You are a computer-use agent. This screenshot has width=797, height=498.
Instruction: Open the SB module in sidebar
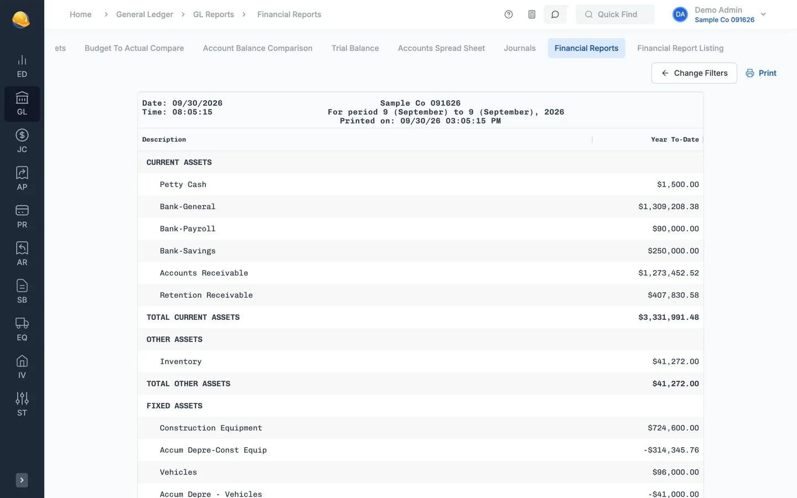pyautogui.click(x=22, y=292)
